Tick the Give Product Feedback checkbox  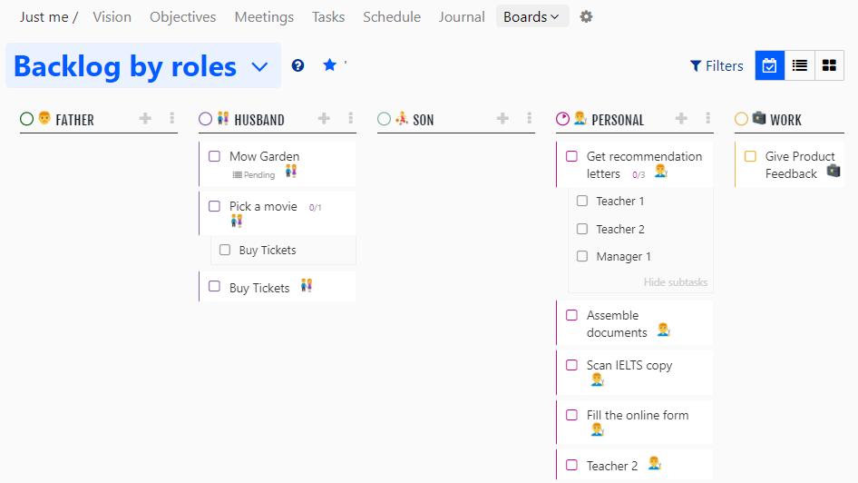pos(750,156)
